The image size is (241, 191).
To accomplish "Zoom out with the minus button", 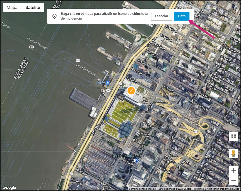I will pyautogui.click(x=234, y=180).
